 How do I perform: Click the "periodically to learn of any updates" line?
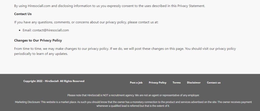41,54
